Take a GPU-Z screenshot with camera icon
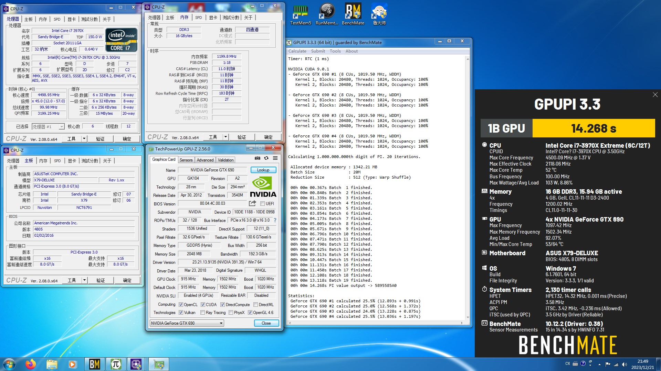The height and width of the screenshot is (371, 661). 257,158
